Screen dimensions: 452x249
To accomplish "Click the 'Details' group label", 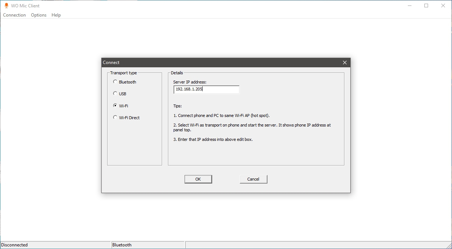I will pyautogui.click(x=177, y=73).
